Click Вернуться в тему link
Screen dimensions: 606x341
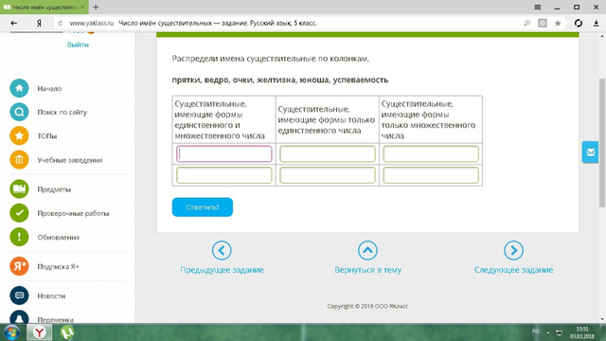click(x=368, y=270)
